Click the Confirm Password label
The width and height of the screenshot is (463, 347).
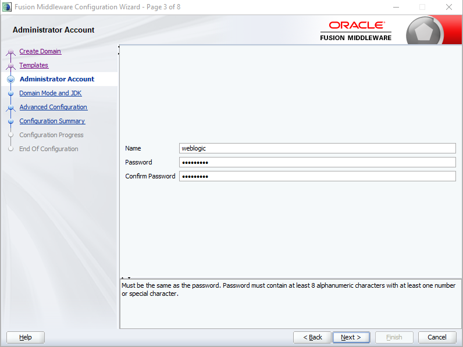[150, 176]
